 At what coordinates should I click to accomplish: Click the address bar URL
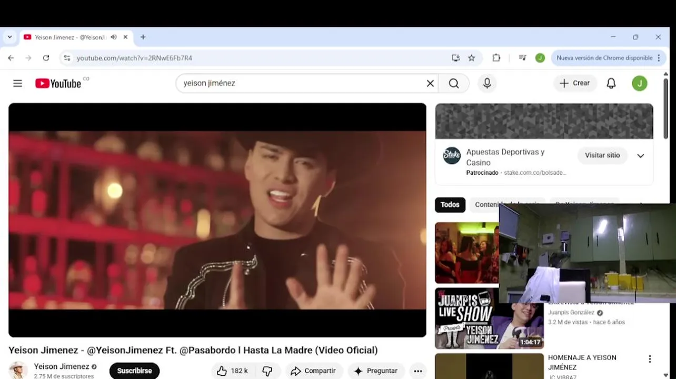134,58
